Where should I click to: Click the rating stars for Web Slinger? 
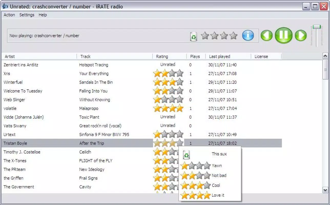(x=168, y=100)
